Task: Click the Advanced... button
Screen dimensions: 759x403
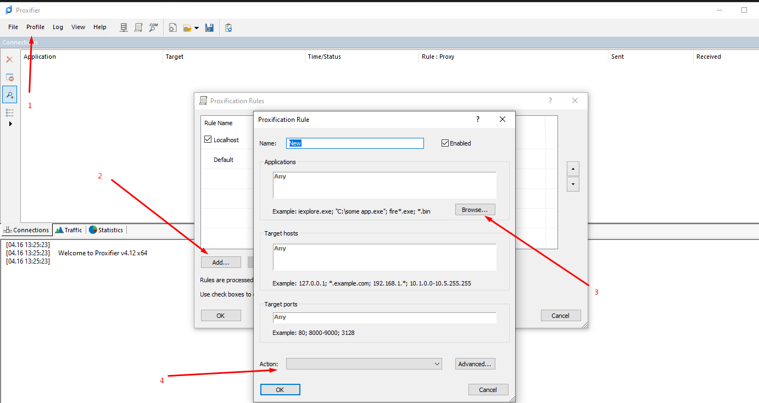Action: pos(475,364)
